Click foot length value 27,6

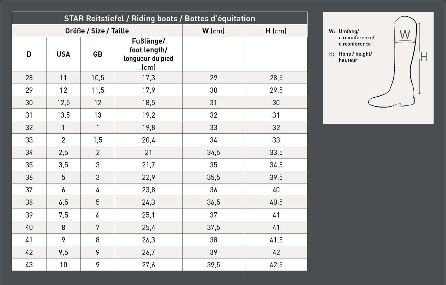pyautogui.click(x=149, y=265)
